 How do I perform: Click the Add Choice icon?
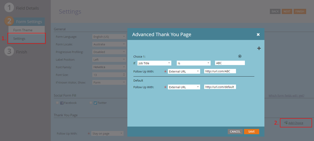(x=286, y=123)
